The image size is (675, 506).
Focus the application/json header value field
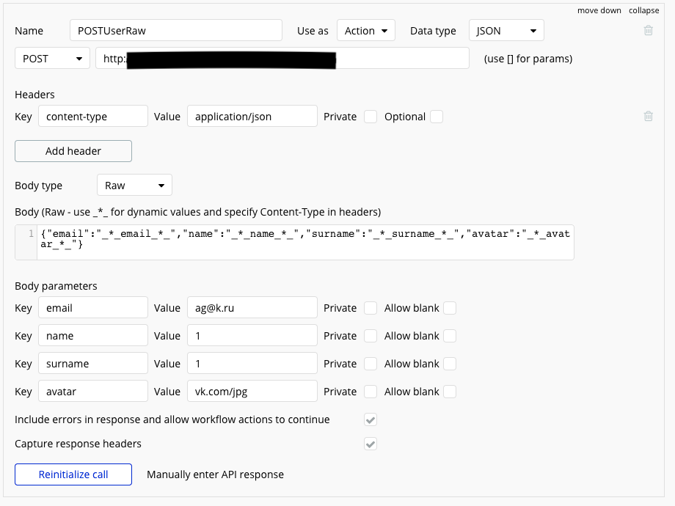click(x=252, y=116)
